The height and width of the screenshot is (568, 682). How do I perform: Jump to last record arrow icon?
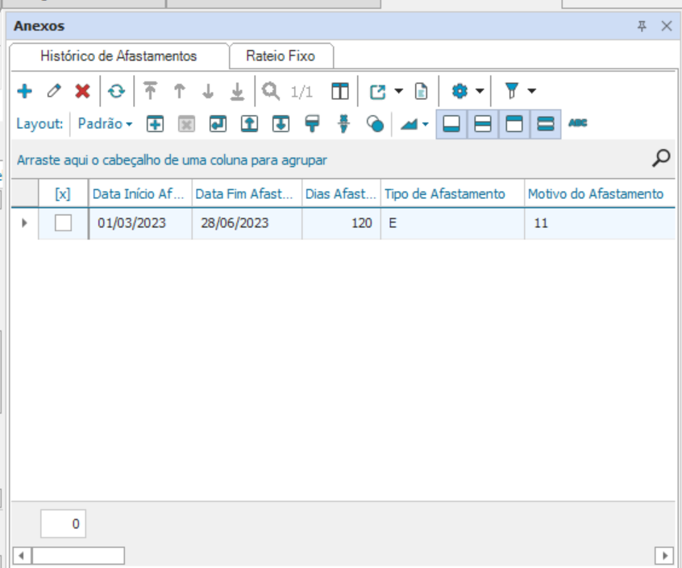point(237,91)
